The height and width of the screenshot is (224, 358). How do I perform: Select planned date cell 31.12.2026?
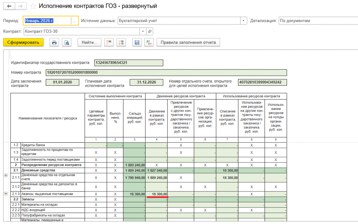pos(146,82)
